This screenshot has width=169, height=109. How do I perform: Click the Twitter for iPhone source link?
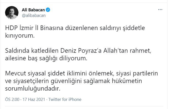65,99
